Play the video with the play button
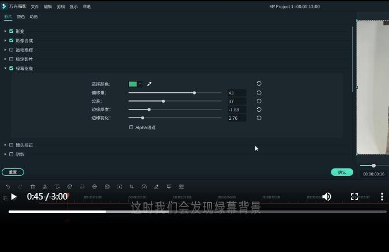 point(14,197)
